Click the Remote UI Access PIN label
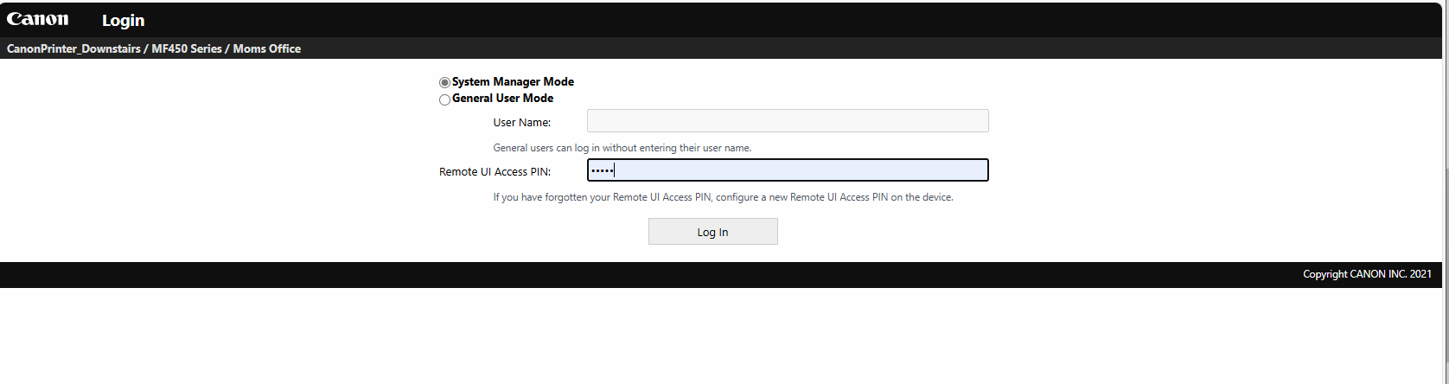 (495, 171)
